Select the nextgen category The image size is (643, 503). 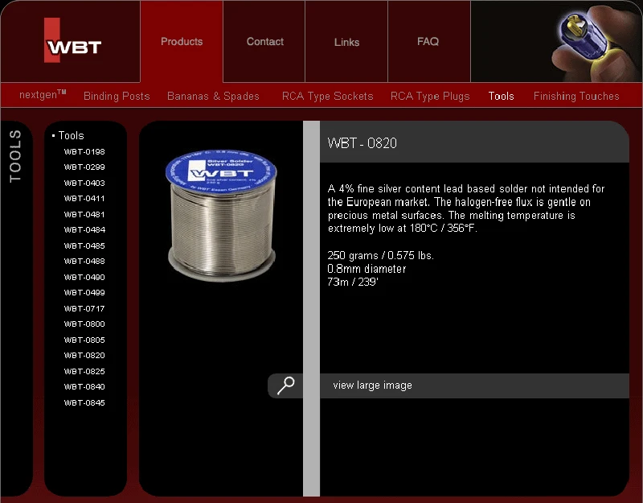click(43, 95)
